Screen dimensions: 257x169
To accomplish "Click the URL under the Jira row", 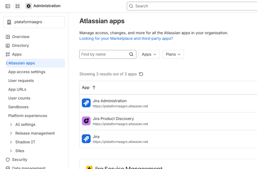I will (120, 142).
